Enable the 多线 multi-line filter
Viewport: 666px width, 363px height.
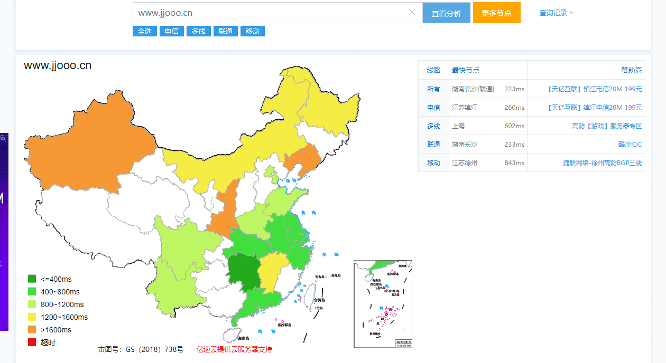point(198,31)
